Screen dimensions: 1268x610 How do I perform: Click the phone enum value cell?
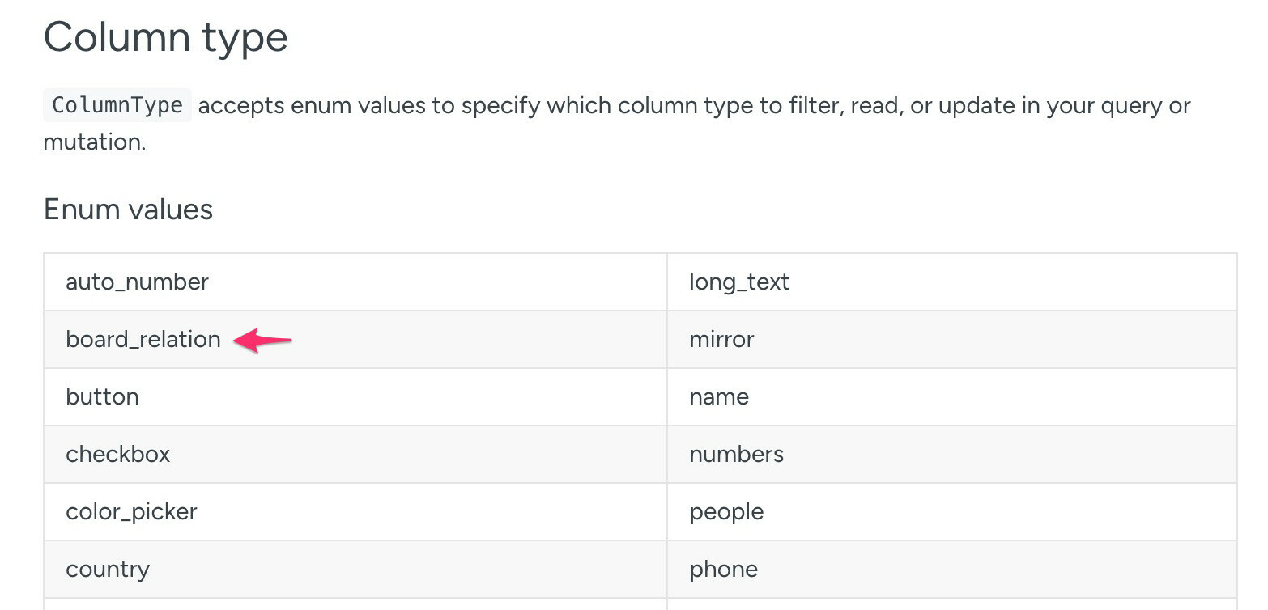[x=952, y=569]
